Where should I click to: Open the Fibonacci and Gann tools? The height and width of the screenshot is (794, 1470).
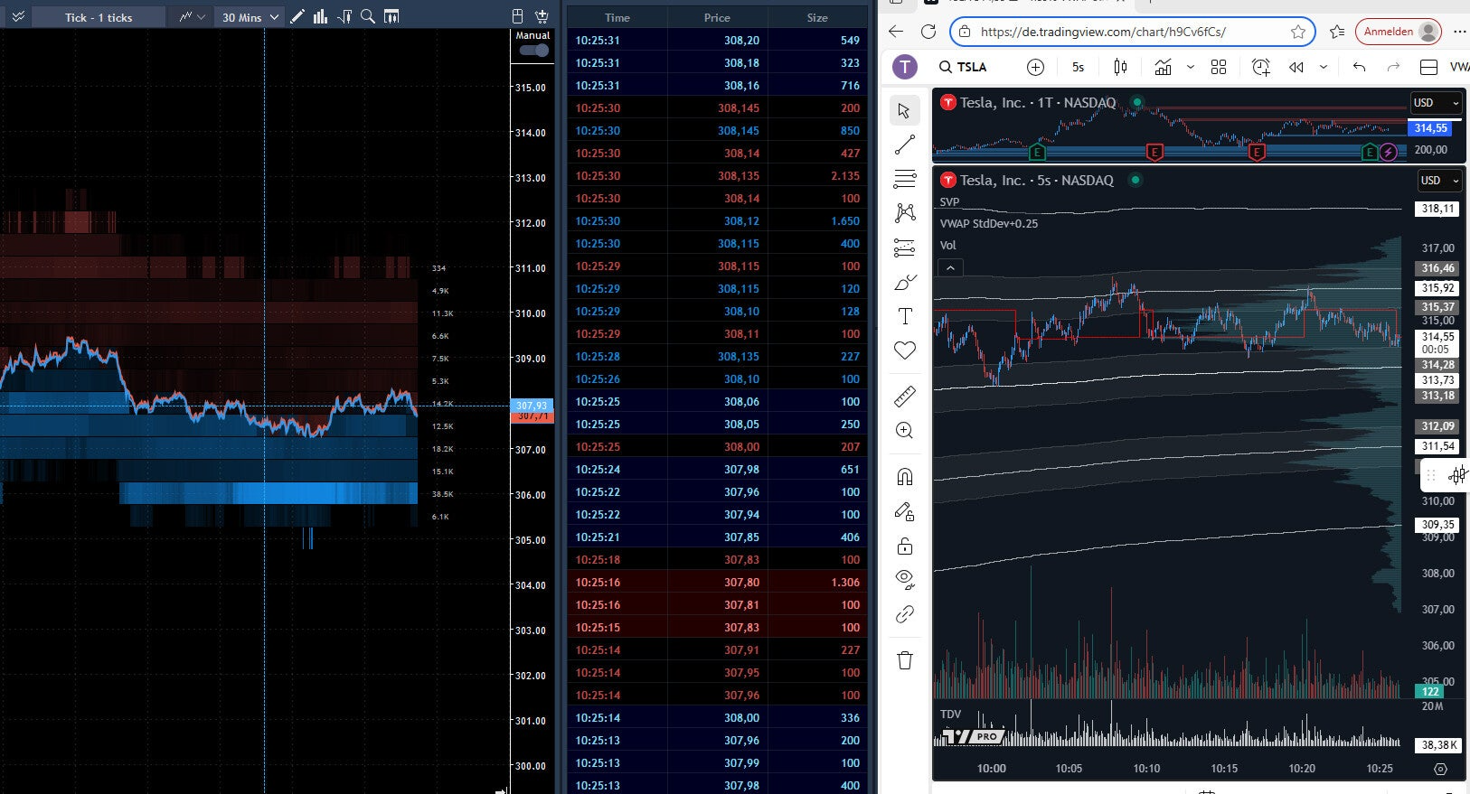tap(904, 179)
